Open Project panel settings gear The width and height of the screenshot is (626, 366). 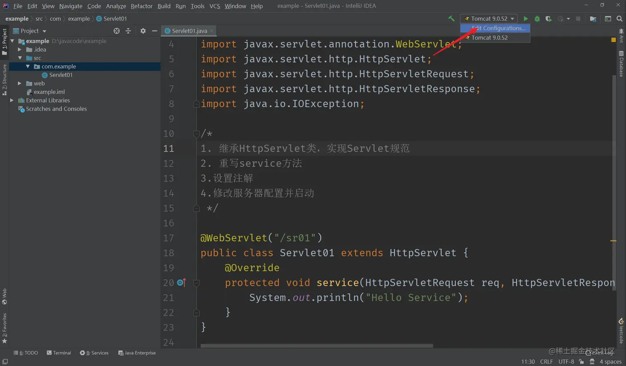pos(143,31)
